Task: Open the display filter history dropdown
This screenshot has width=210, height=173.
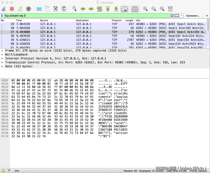Action: pos(182,16)
